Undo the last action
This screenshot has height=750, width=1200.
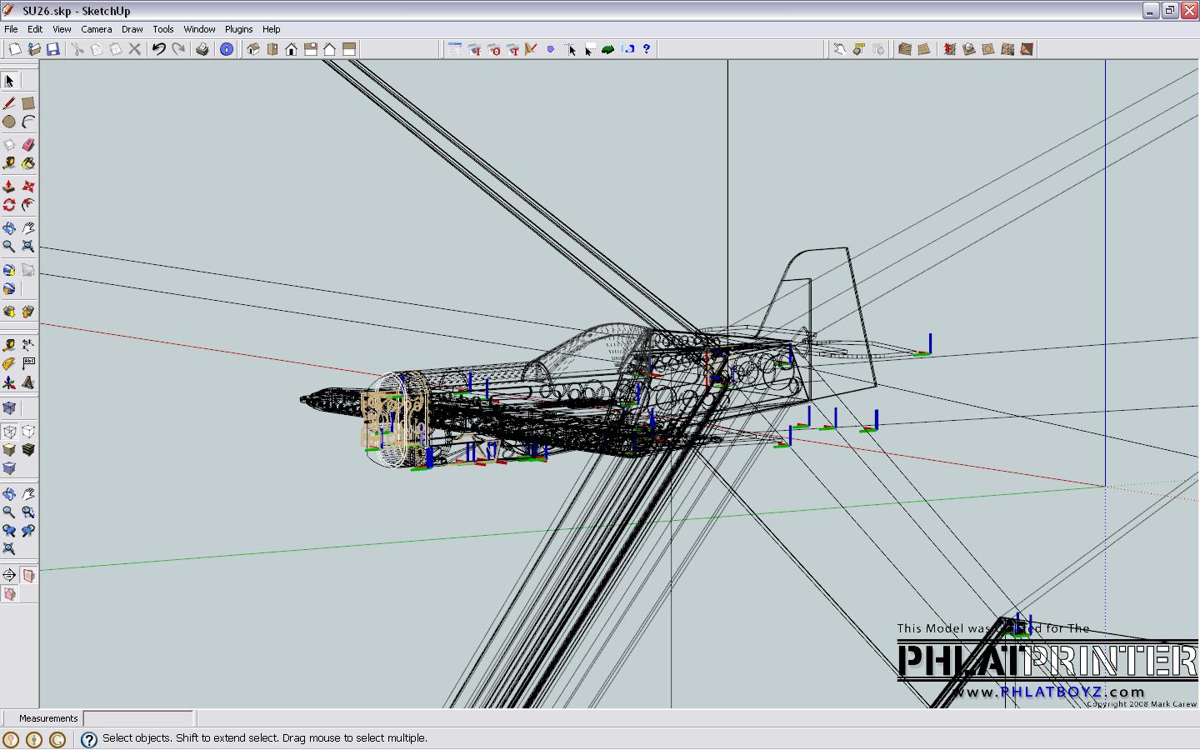[158, 49]
